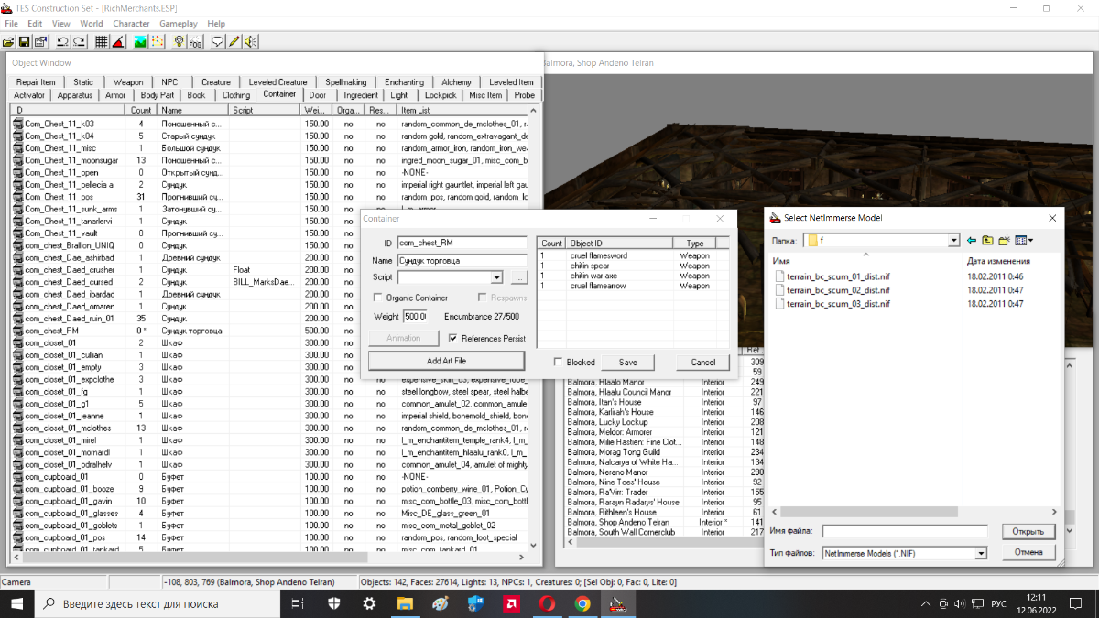Screen dimensions: 1099x618
Task: Go up one folder level in file dialog
Action: 988,240
